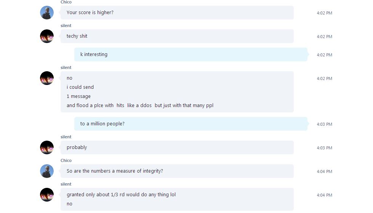Click the 'So are the numbers a measure of integrity?' message

click(x=177, y=171)
